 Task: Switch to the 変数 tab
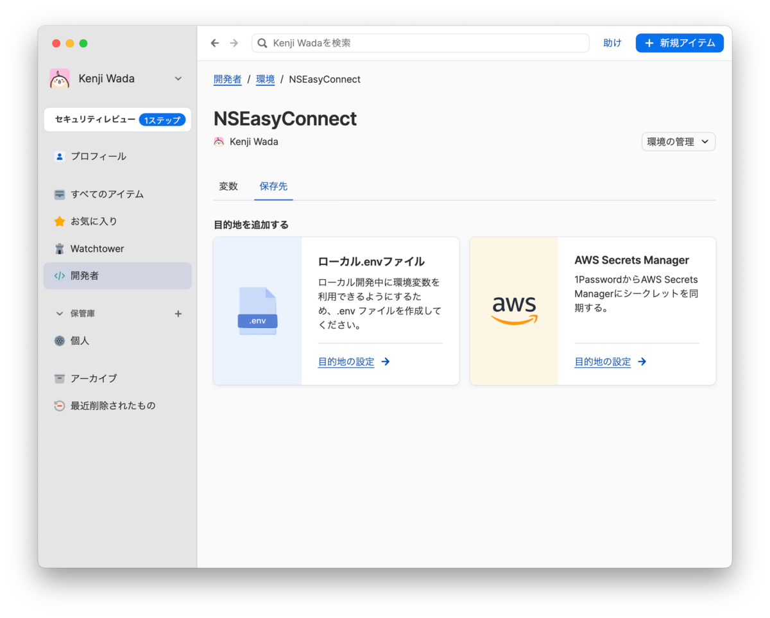(x=228, y=186)
